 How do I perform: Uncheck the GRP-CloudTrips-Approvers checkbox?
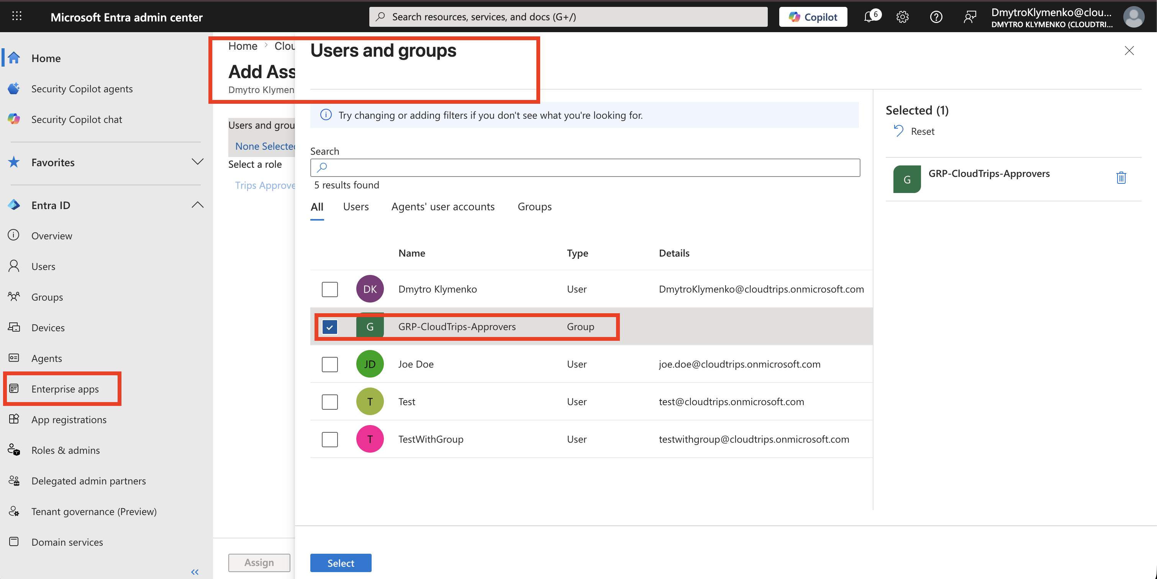(330, 327)
